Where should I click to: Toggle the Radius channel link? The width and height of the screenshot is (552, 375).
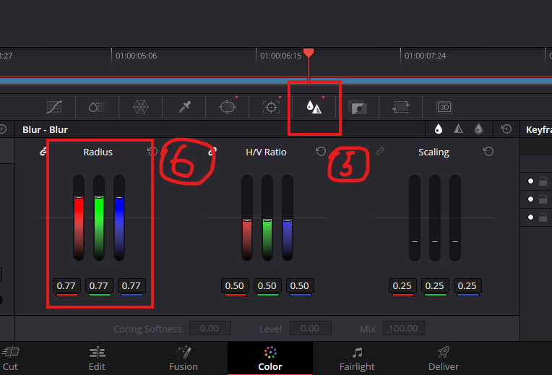click(43, 152)
